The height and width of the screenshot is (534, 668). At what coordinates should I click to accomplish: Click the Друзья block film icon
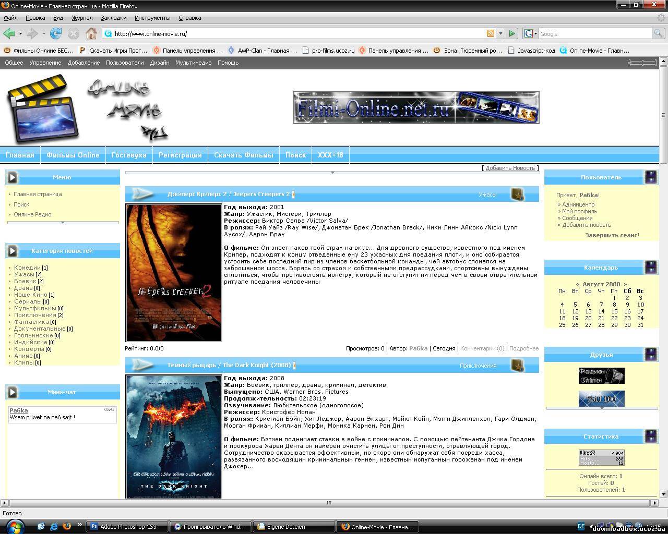[x=651, y=354]
